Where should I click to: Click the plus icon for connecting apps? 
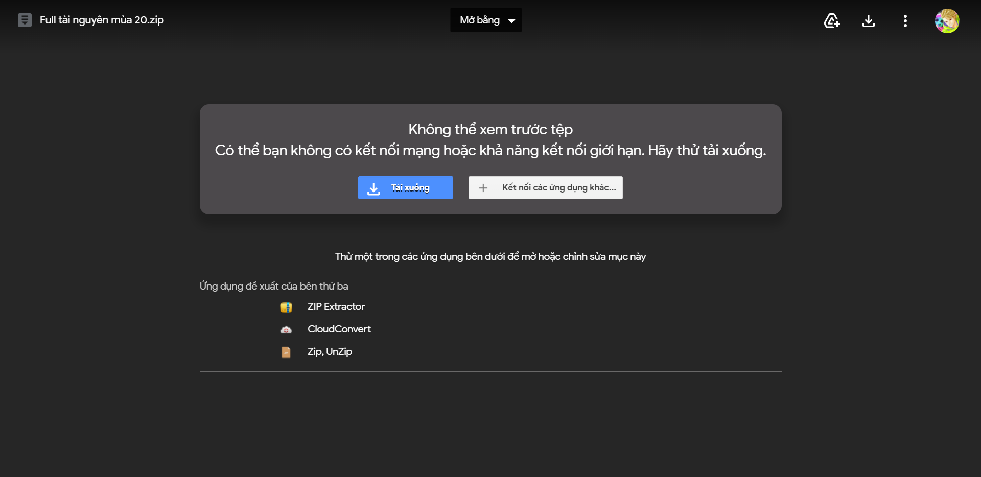(483, 188)
